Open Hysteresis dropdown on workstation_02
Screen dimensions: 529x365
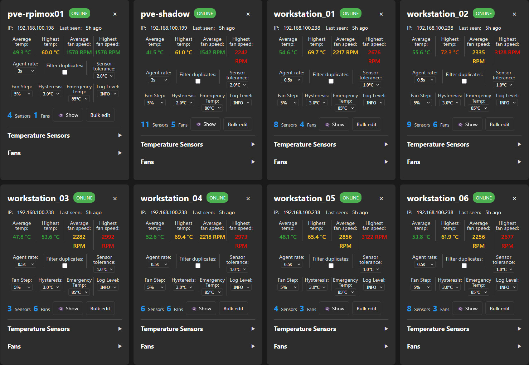(x=450, y=103)
